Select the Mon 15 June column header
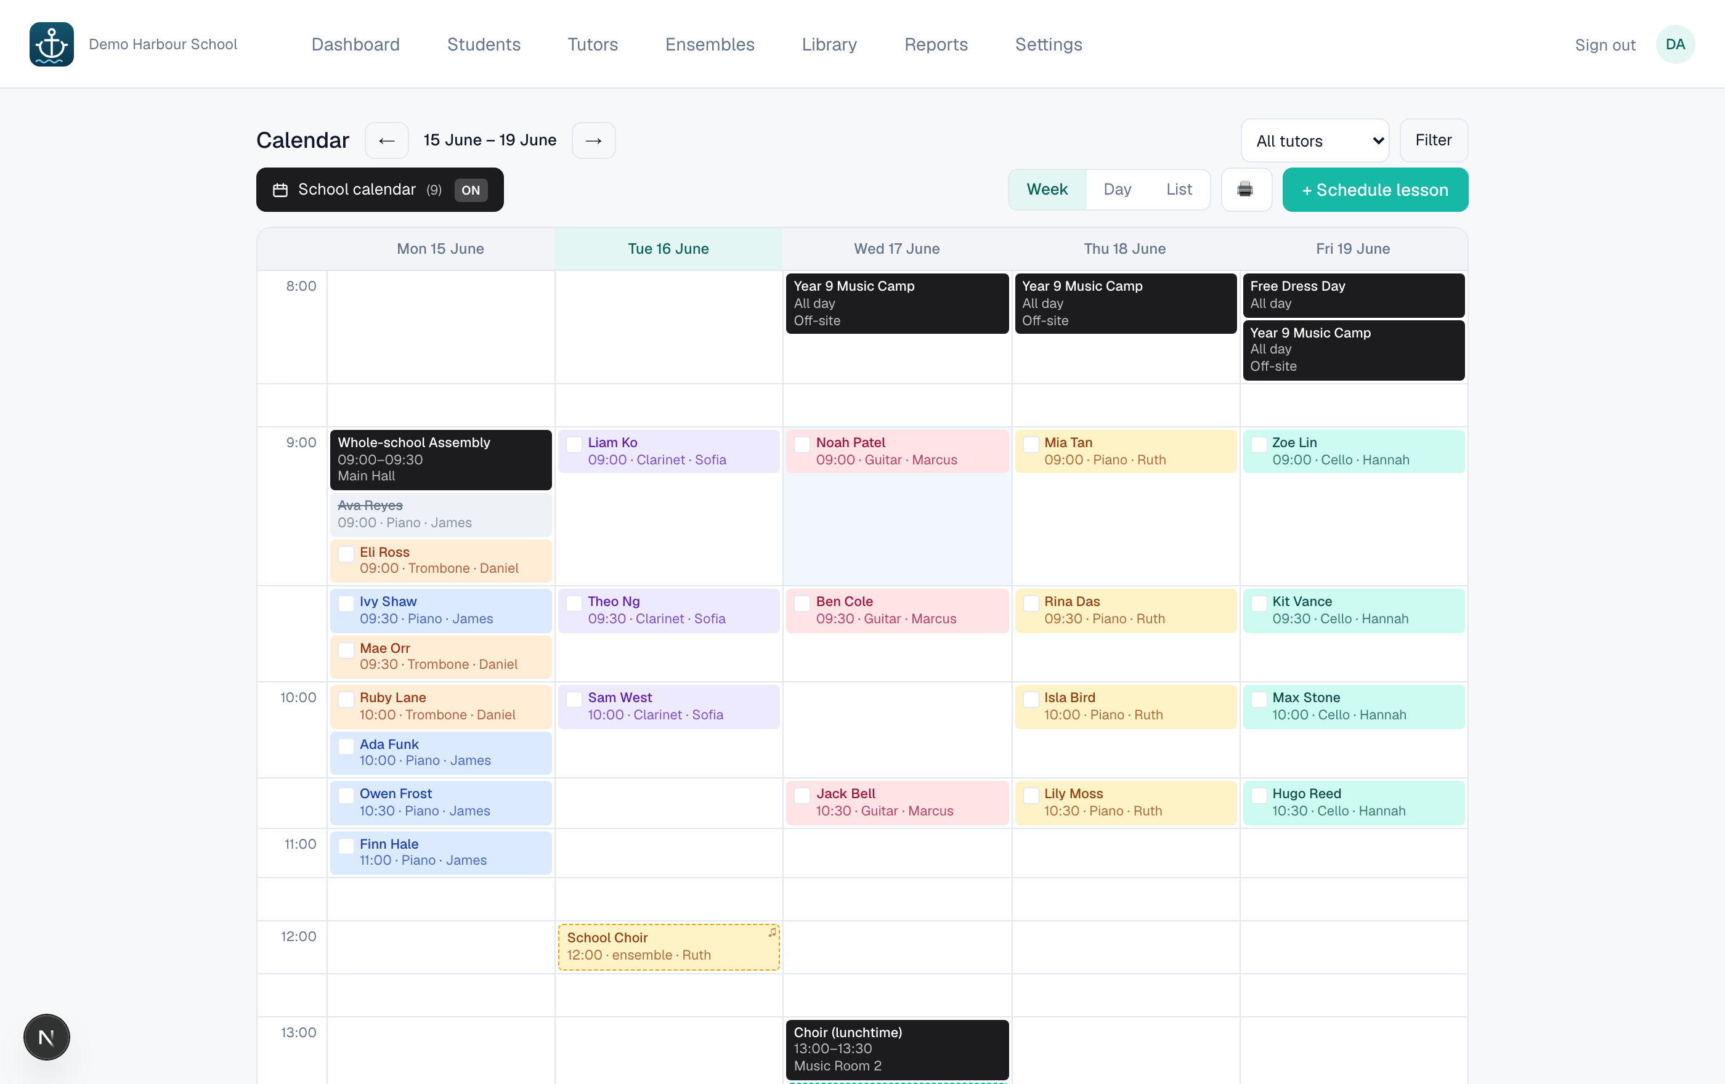The image size is (1725, 1084). coord(440,249)
